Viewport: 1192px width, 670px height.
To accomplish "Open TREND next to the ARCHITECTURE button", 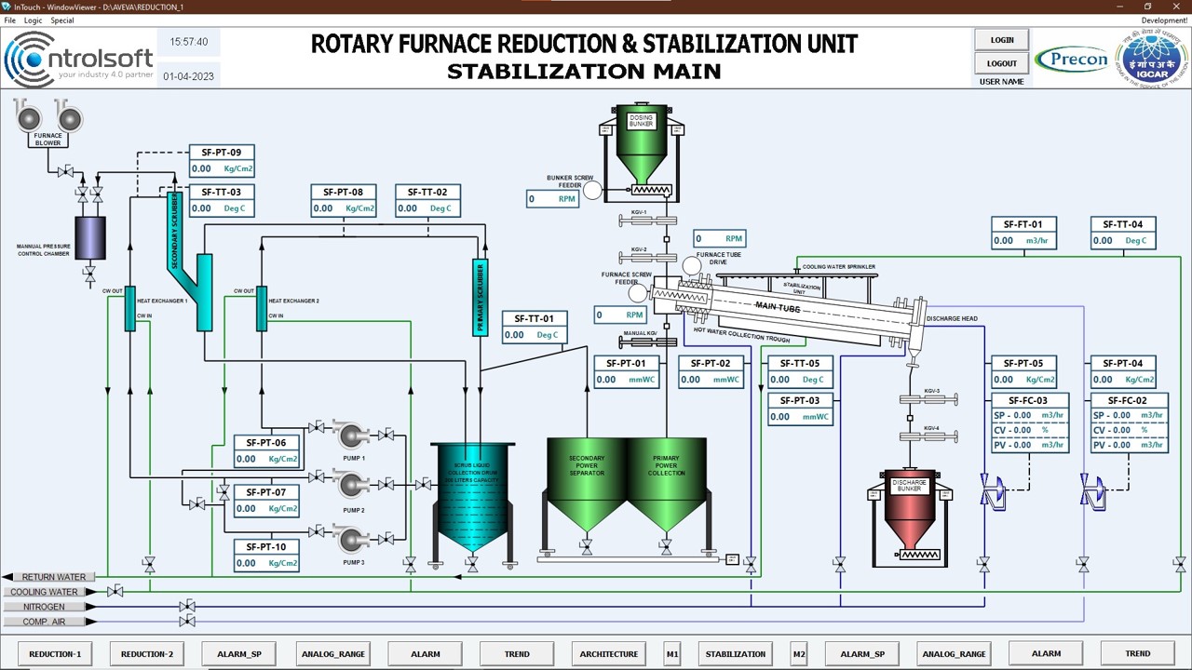I will pos(517,654).
